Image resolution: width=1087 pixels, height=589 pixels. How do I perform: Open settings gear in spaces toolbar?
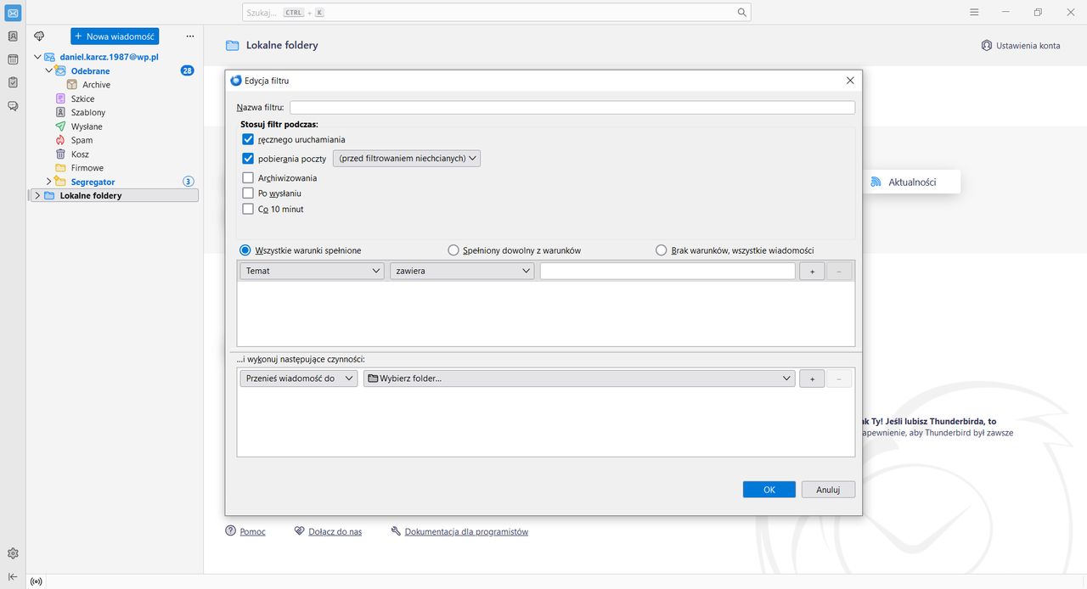(x=13, y=553)
